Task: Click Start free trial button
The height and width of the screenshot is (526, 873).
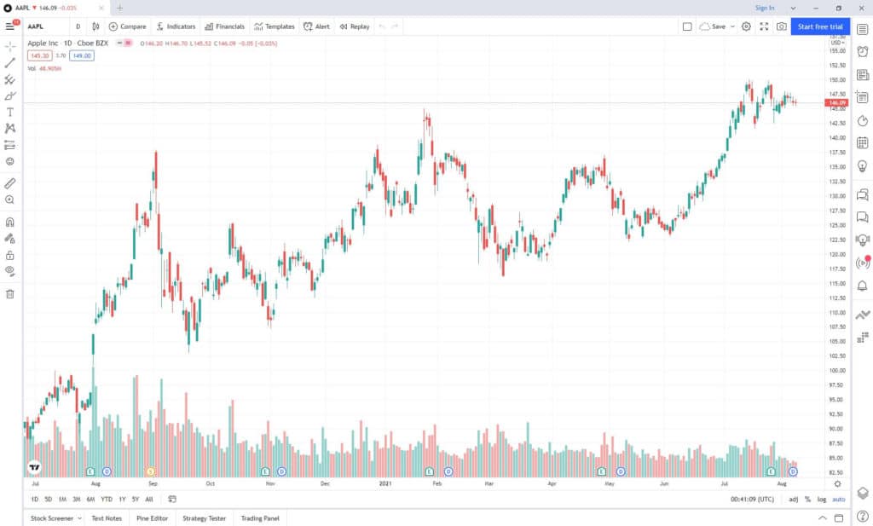Action: (820, 26)
